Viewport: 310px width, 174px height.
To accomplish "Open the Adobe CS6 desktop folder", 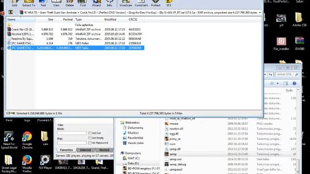I will pos(299,19).
